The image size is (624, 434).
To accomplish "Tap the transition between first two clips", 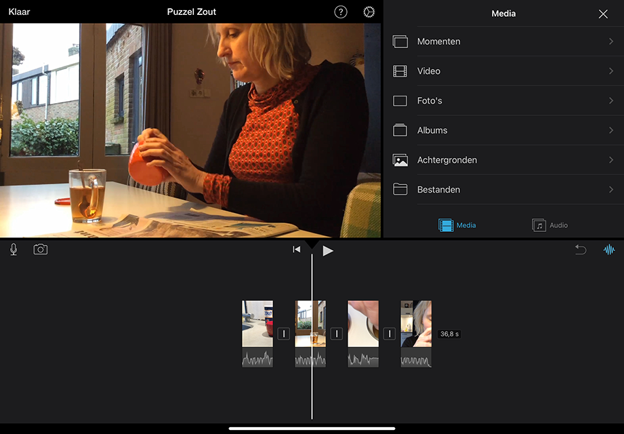I will point(284,334).
